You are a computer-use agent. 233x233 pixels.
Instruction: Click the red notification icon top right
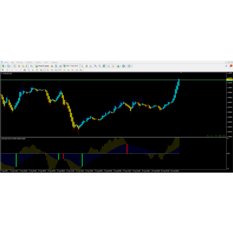pos(231,66)
